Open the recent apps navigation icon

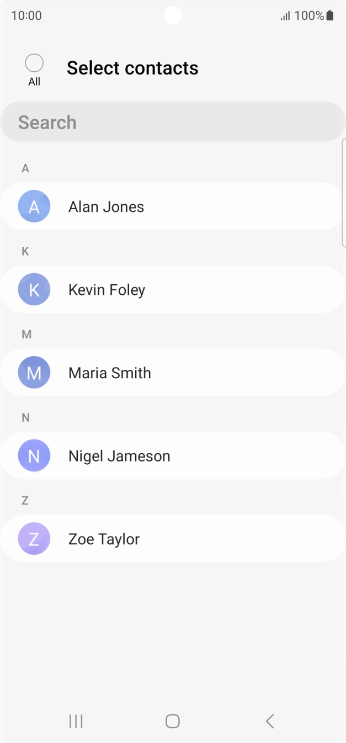click(x=76, y=721)
